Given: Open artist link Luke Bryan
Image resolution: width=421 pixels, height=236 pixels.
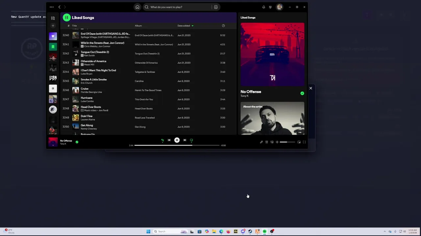Looking at the screenshot, I should tap(87, 74).
